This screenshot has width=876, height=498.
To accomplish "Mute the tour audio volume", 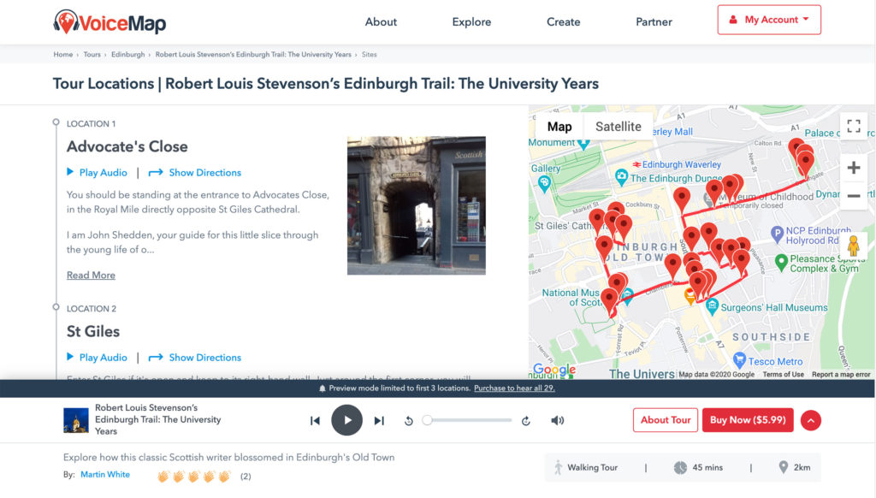I will 557,420.
